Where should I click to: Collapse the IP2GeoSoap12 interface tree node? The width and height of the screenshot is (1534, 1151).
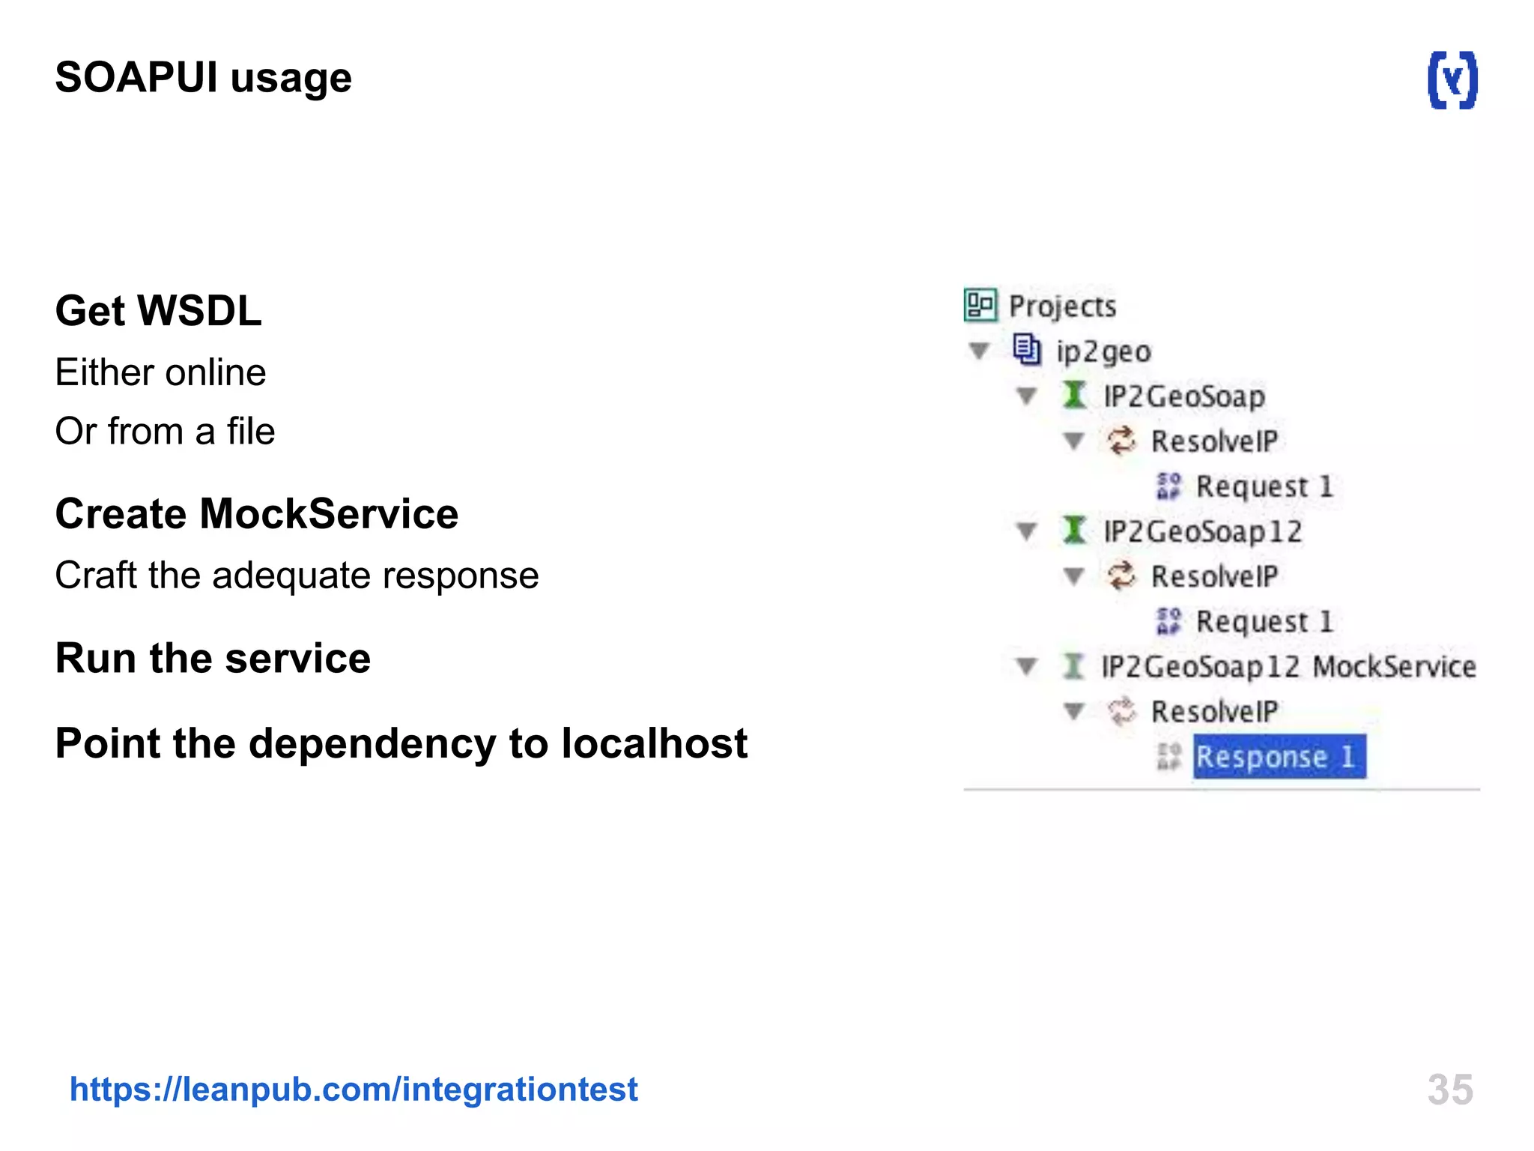1026,531
